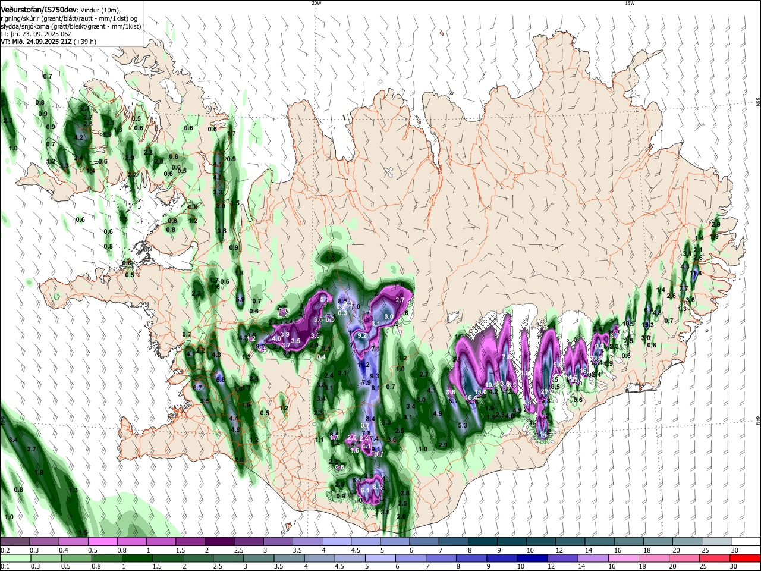Screen dimensions: 761x571
Task: Click the '0.2' label in top legend row
Action: pyautogui.click(x=5, y=550)
